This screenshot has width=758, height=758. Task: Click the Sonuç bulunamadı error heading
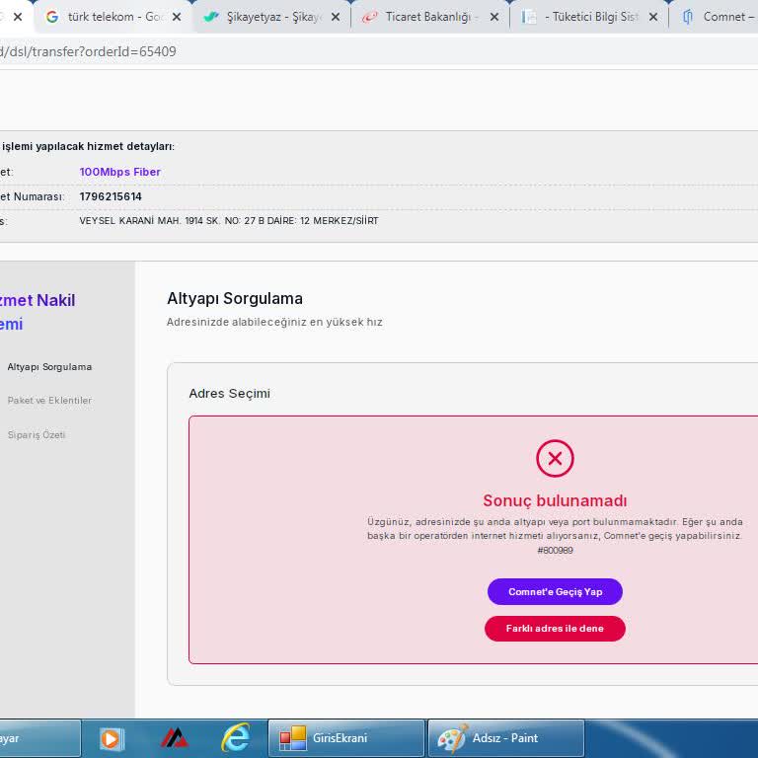tap(555, 500)
